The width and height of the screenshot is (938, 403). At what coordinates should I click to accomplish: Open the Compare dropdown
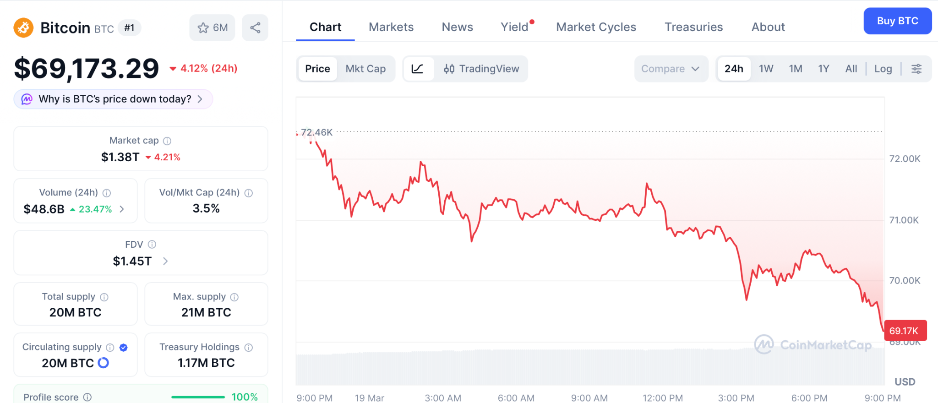coord(671,69)
